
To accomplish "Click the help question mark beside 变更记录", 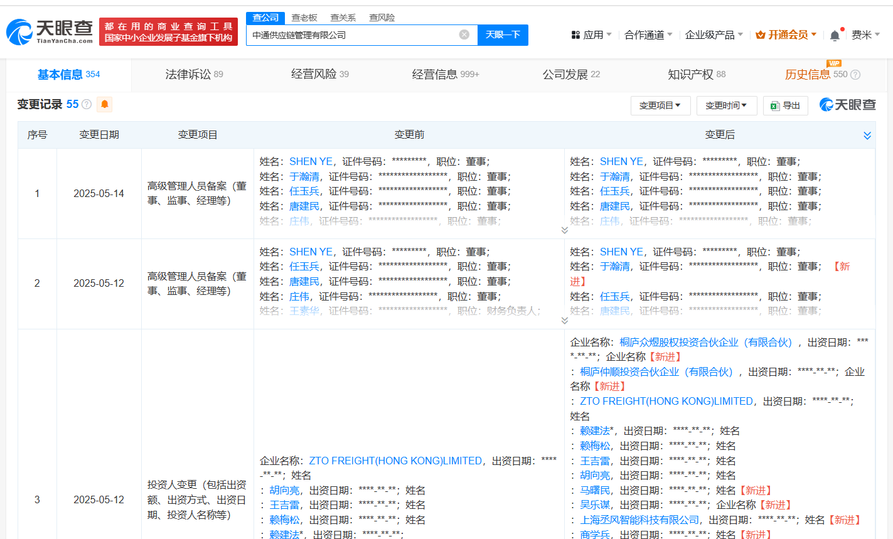I will (87, 105).
